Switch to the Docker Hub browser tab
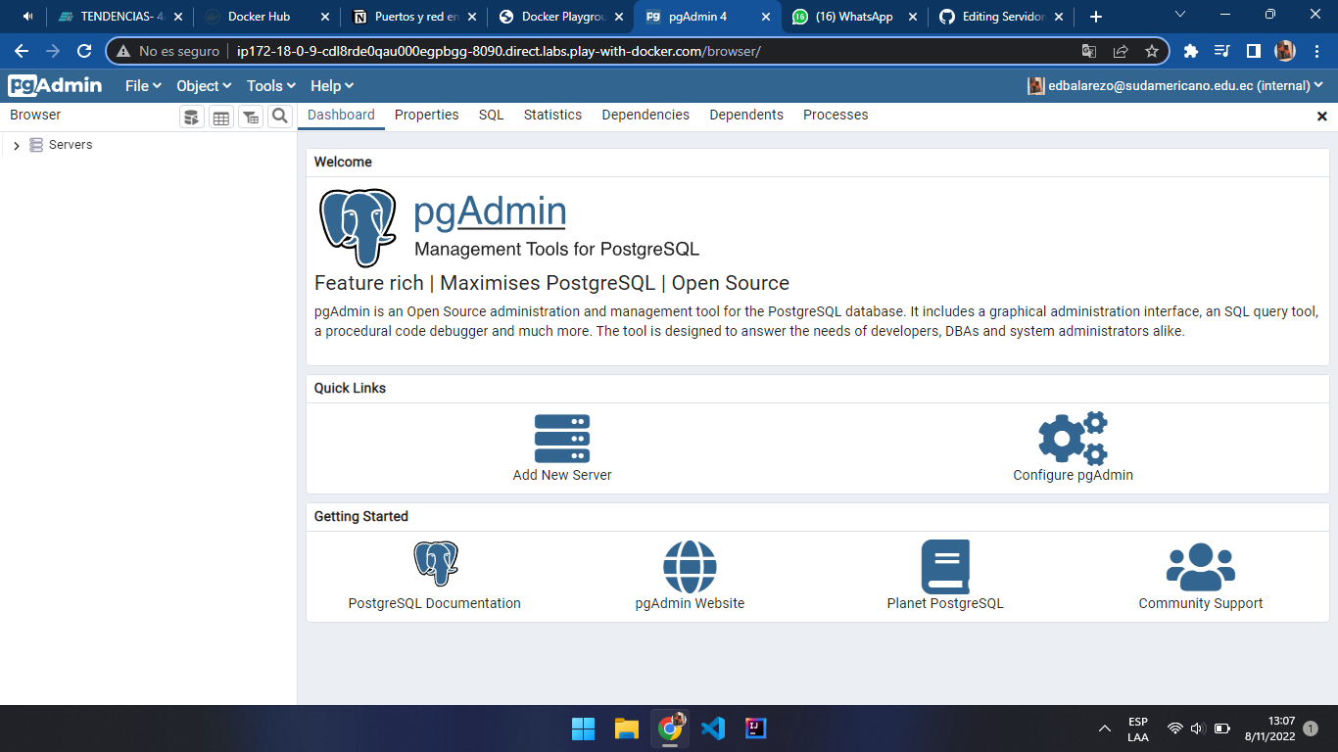The width and height of the screenshot is (1338, 752). (x=266, y=17)
